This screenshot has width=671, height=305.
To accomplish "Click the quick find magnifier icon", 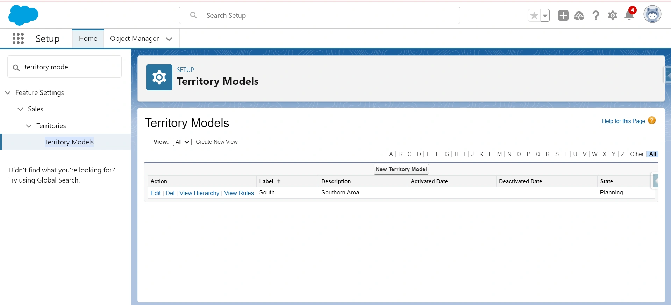I will click(x=16, y=67).
